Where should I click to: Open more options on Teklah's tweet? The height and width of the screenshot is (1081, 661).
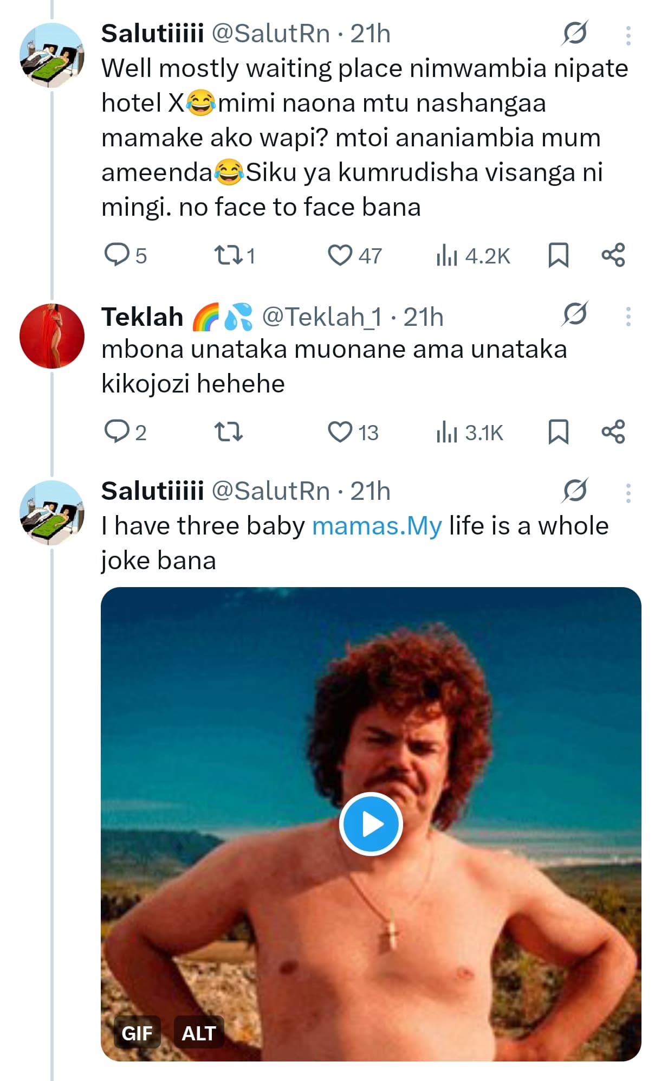[x=628, y=317]
